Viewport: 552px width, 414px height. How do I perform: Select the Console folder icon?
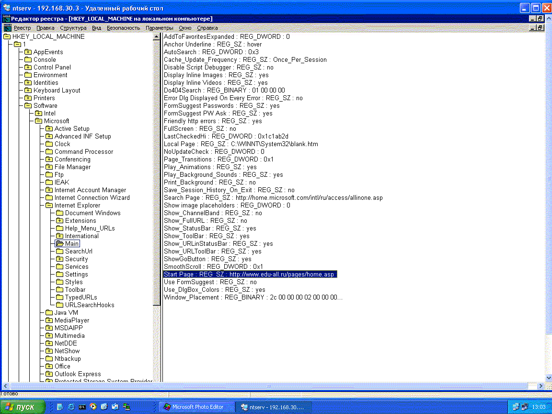pos(28,60)
